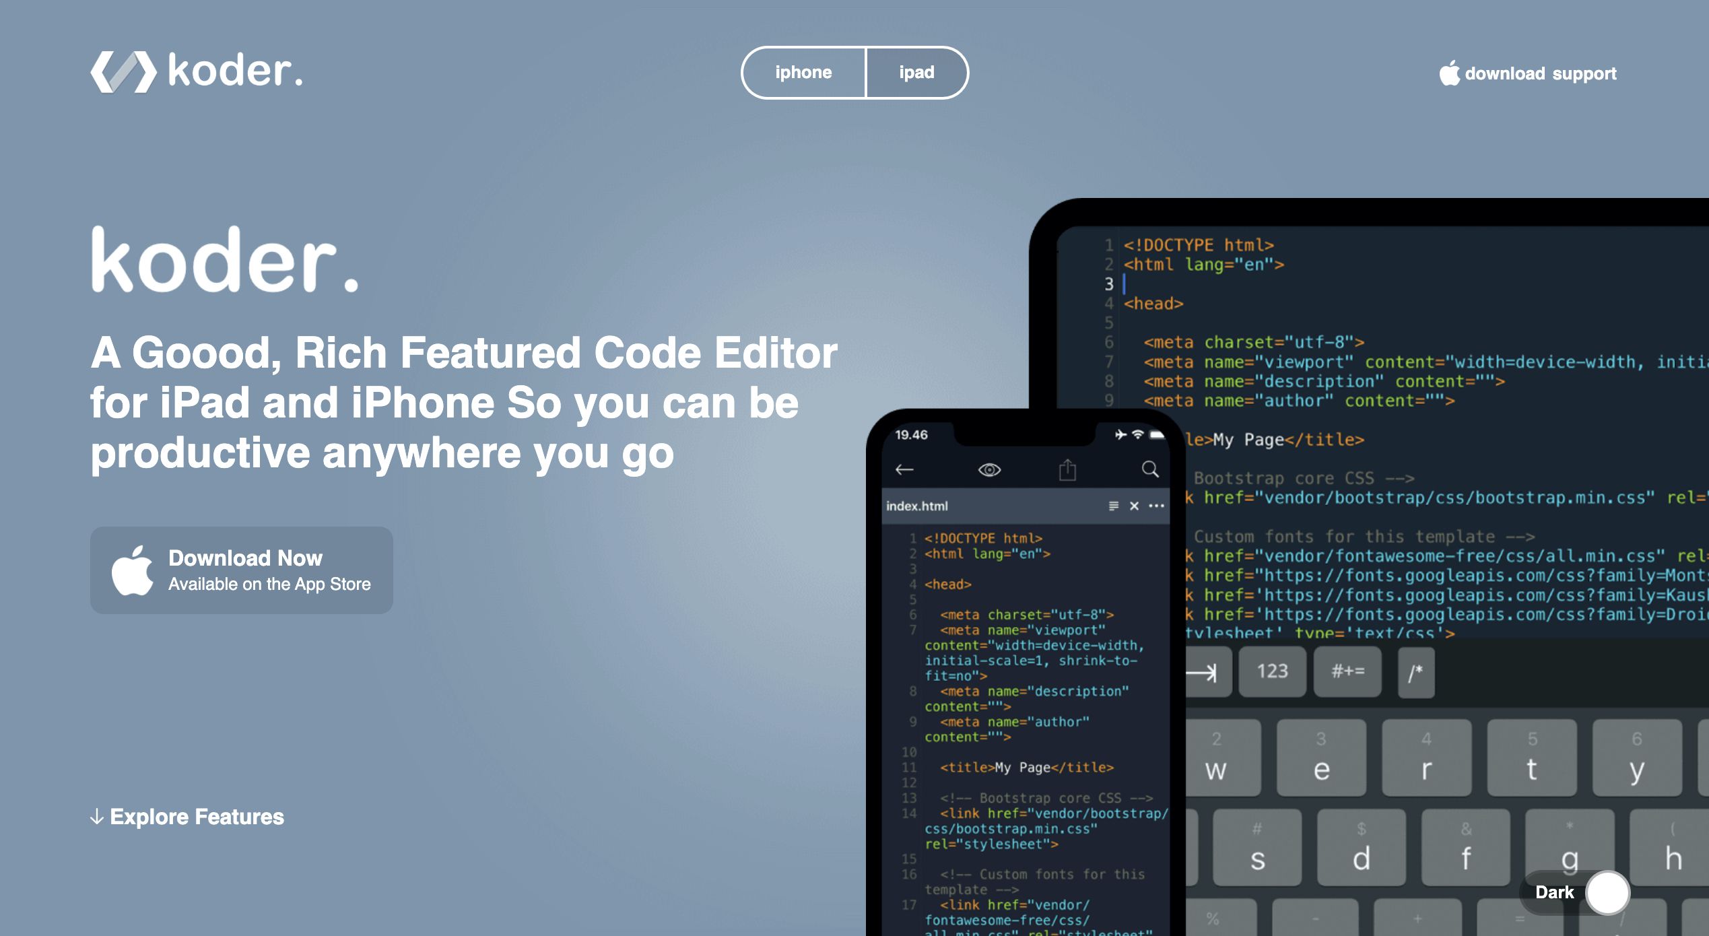Viewport: 1709px width, 936px height.
Task: Click the pin icon next to index.html tab
Action: tap(1112, 506)
